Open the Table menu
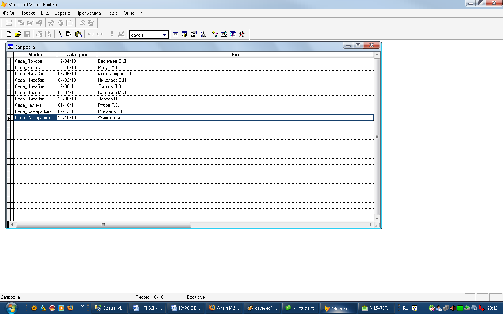 point(112,13)
